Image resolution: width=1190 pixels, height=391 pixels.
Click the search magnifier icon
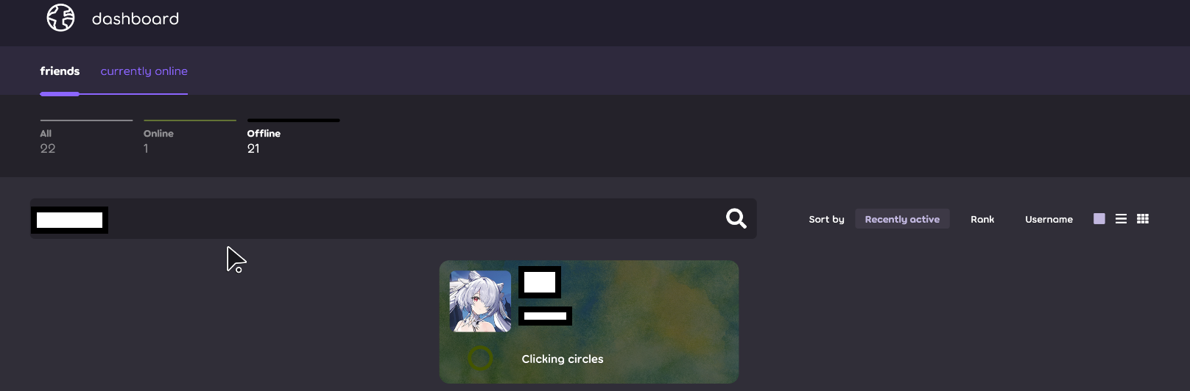[x=736, y=218]
